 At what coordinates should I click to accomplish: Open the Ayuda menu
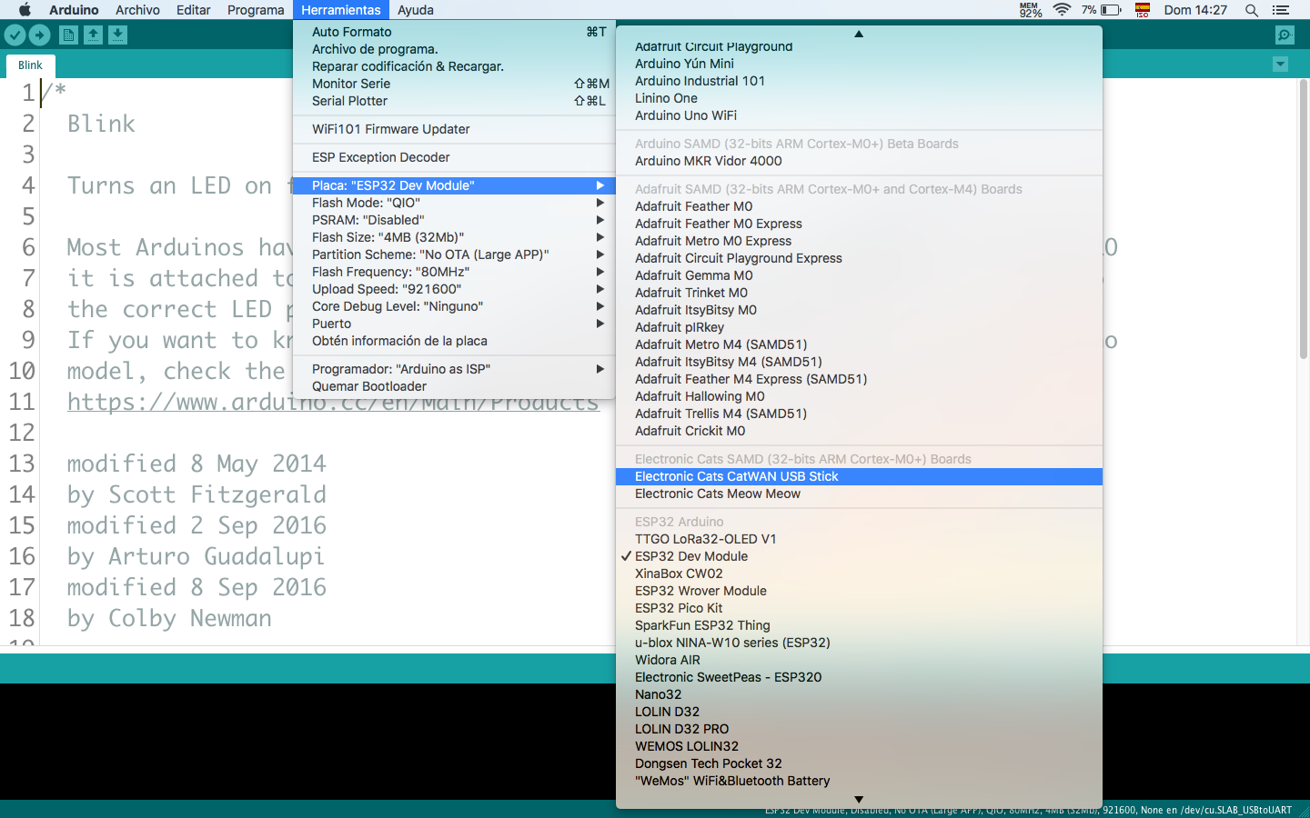416,10
